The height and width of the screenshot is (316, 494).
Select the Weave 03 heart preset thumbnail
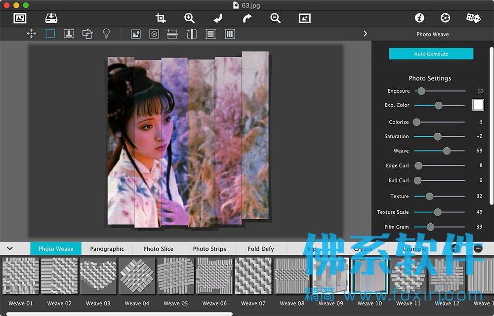click(x=98, y=276)
